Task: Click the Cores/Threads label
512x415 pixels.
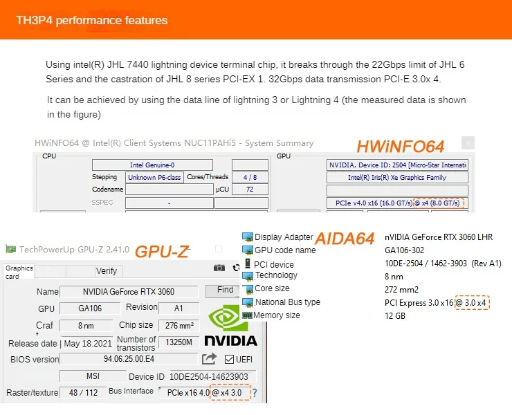Action: point(208,177)
